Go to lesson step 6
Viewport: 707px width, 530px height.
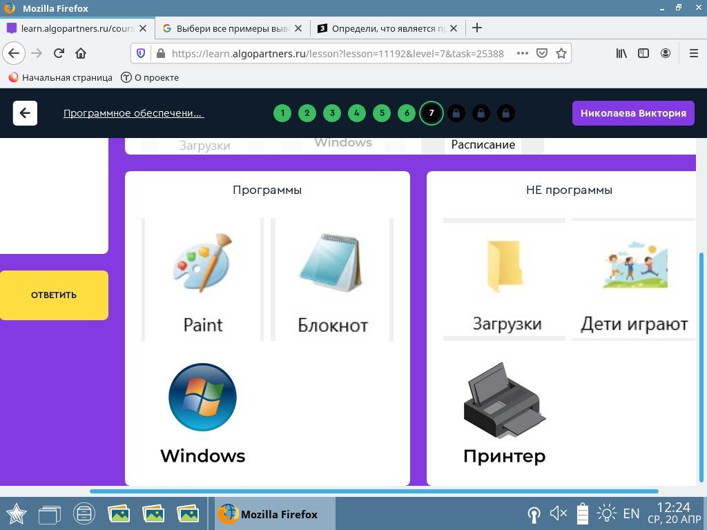[407, 113]
